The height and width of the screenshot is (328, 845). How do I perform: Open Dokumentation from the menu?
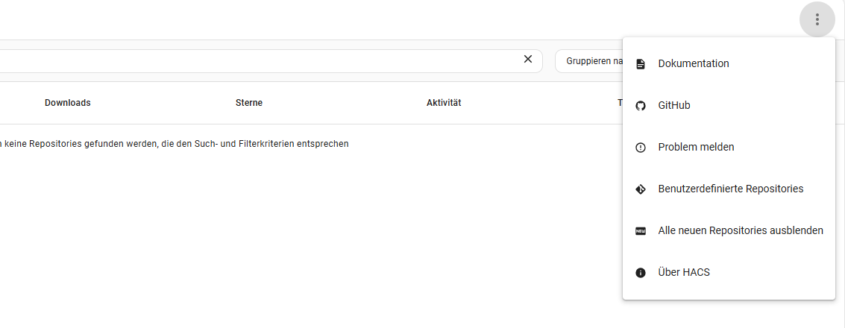click(x=694, y=64)
